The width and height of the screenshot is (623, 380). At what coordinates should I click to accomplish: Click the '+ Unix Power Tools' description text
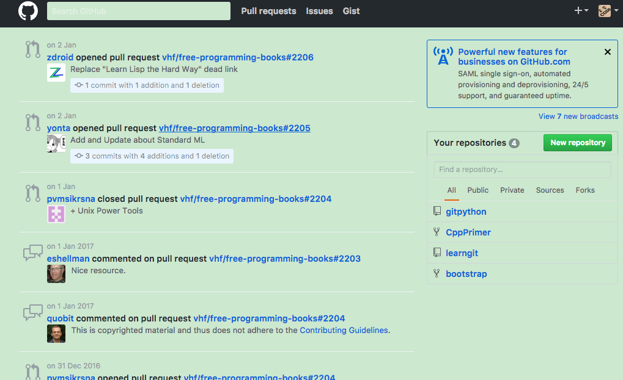(x=106, y=211)
